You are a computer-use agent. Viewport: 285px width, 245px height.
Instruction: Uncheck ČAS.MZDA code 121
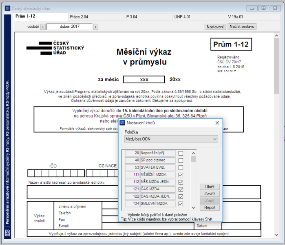(181, 189)
